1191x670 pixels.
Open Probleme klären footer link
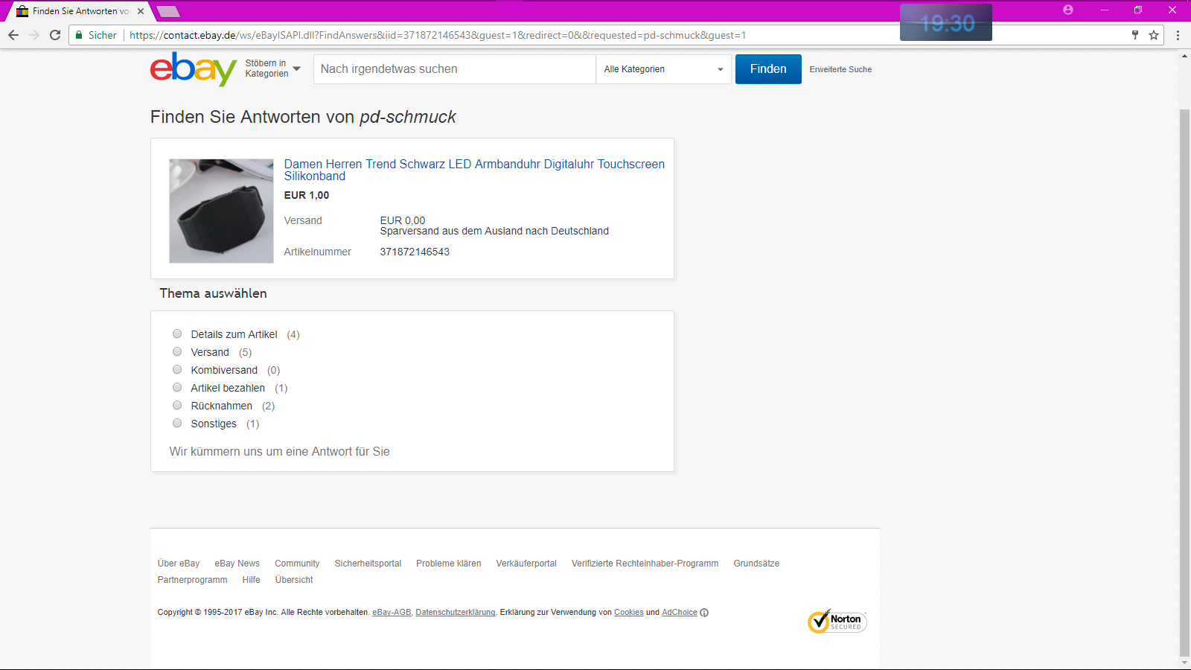tap(449, 564)
